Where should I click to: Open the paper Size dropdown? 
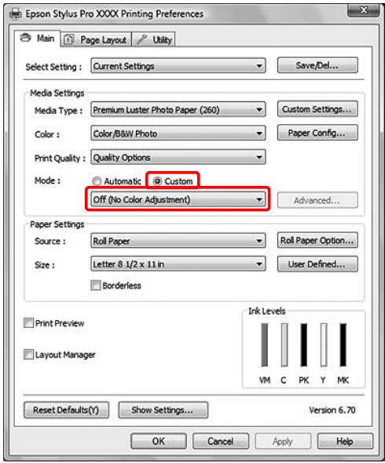178,264
